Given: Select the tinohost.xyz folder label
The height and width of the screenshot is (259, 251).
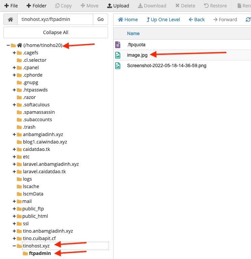Looking at the screenshot, I should 36,246.
